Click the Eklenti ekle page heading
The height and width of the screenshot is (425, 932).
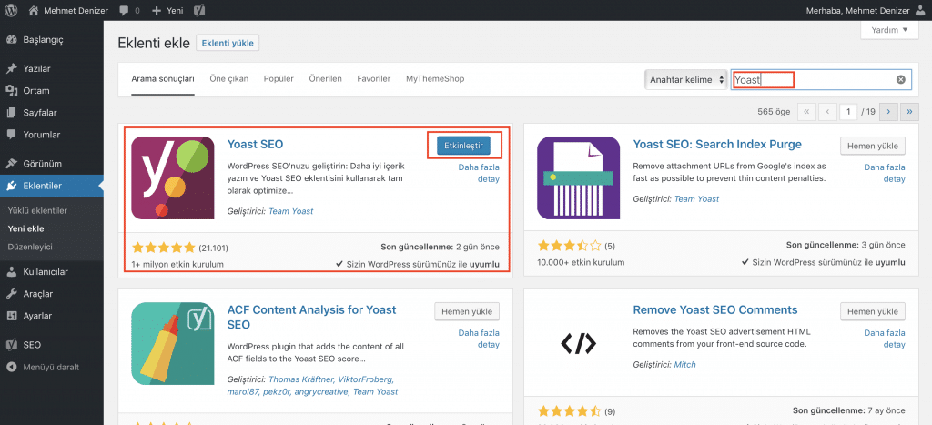(154, 43)
